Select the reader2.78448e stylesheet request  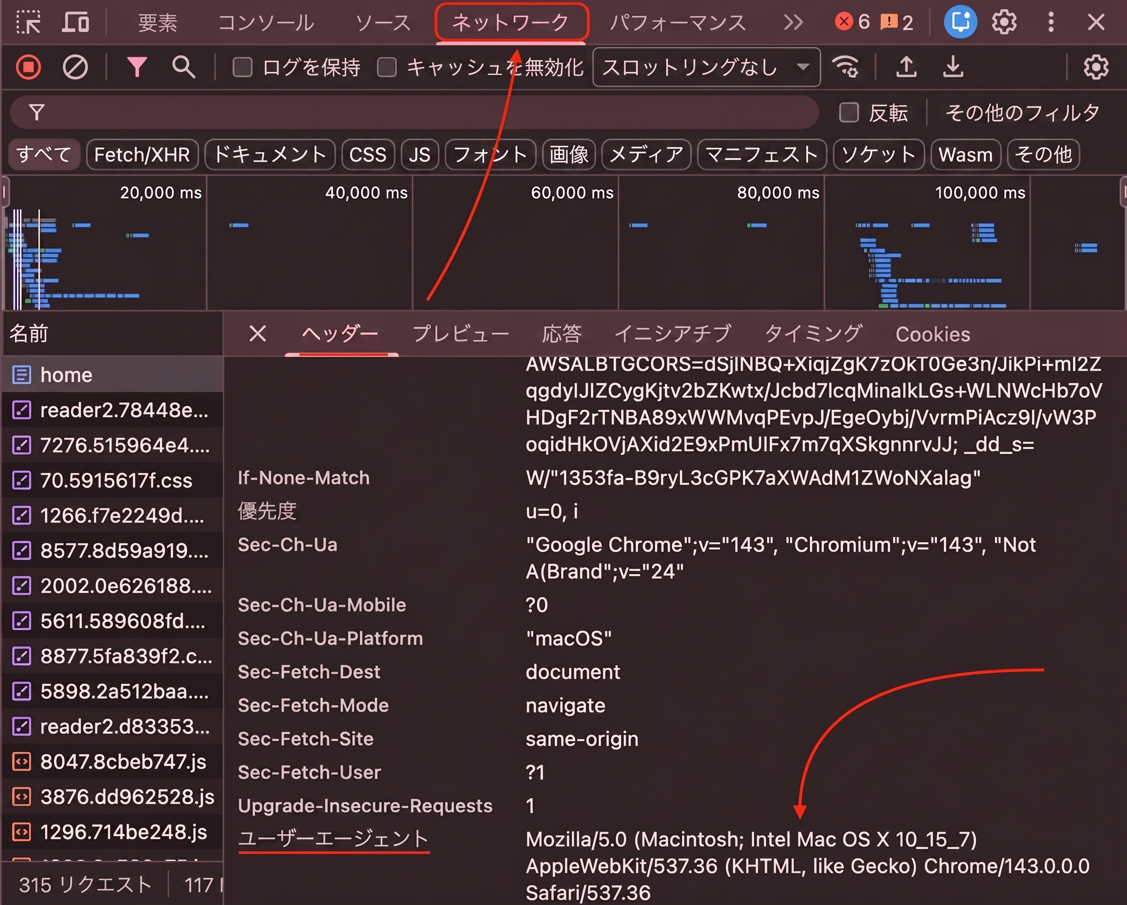113,410
